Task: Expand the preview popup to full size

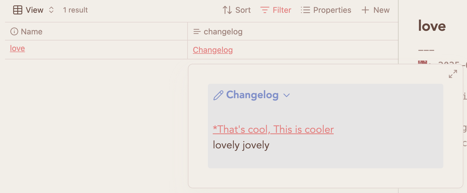Action: point(453,74)
